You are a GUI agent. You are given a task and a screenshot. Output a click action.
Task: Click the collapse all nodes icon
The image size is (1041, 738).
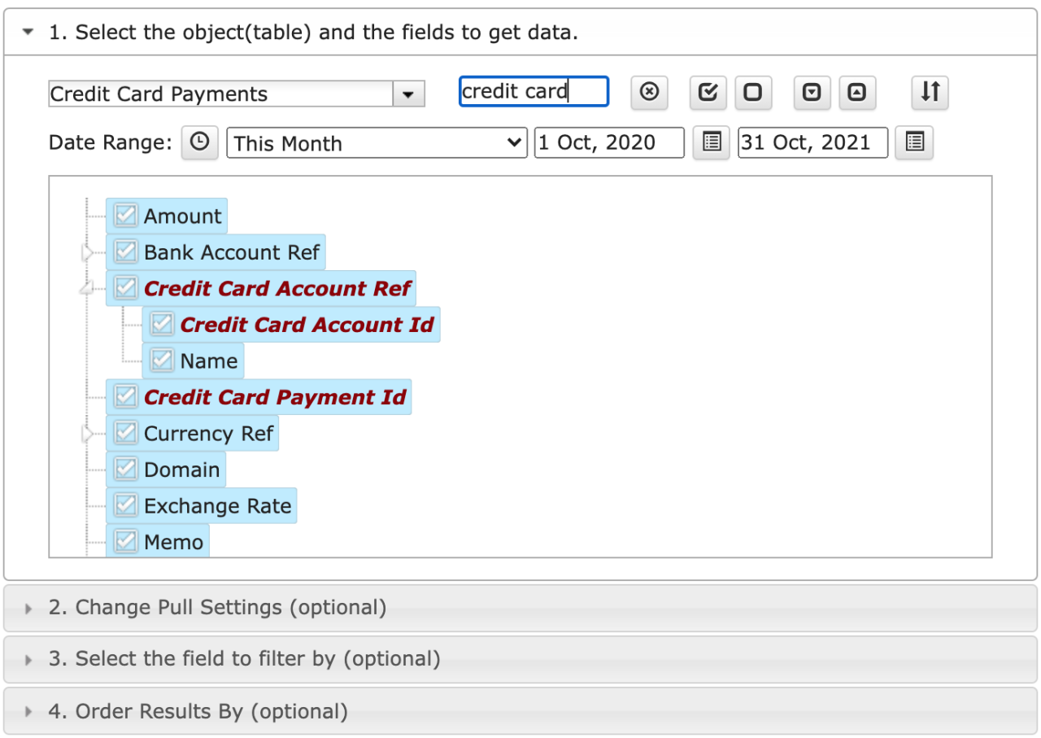(856, 92)
